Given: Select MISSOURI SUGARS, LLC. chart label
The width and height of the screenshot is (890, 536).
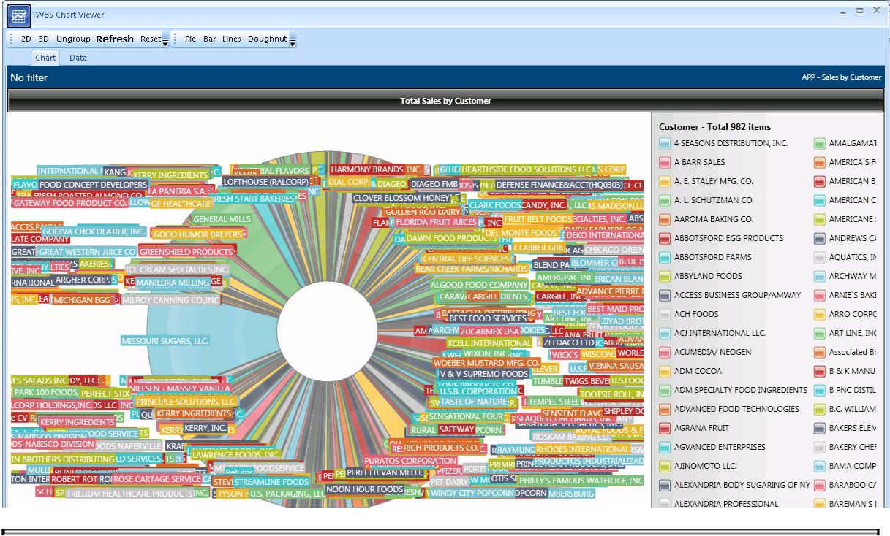Looking at the screenshot, I should (165, 341).
